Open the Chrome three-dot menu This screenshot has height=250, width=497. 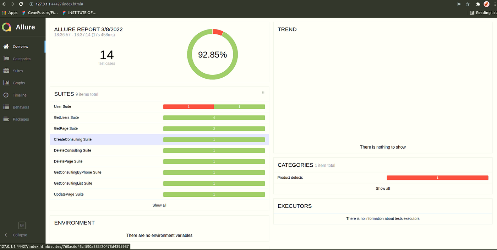495,4
